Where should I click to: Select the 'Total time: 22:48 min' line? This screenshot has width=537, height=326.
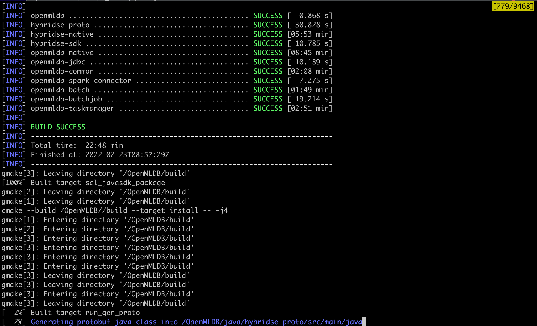[x=62, y=145]
